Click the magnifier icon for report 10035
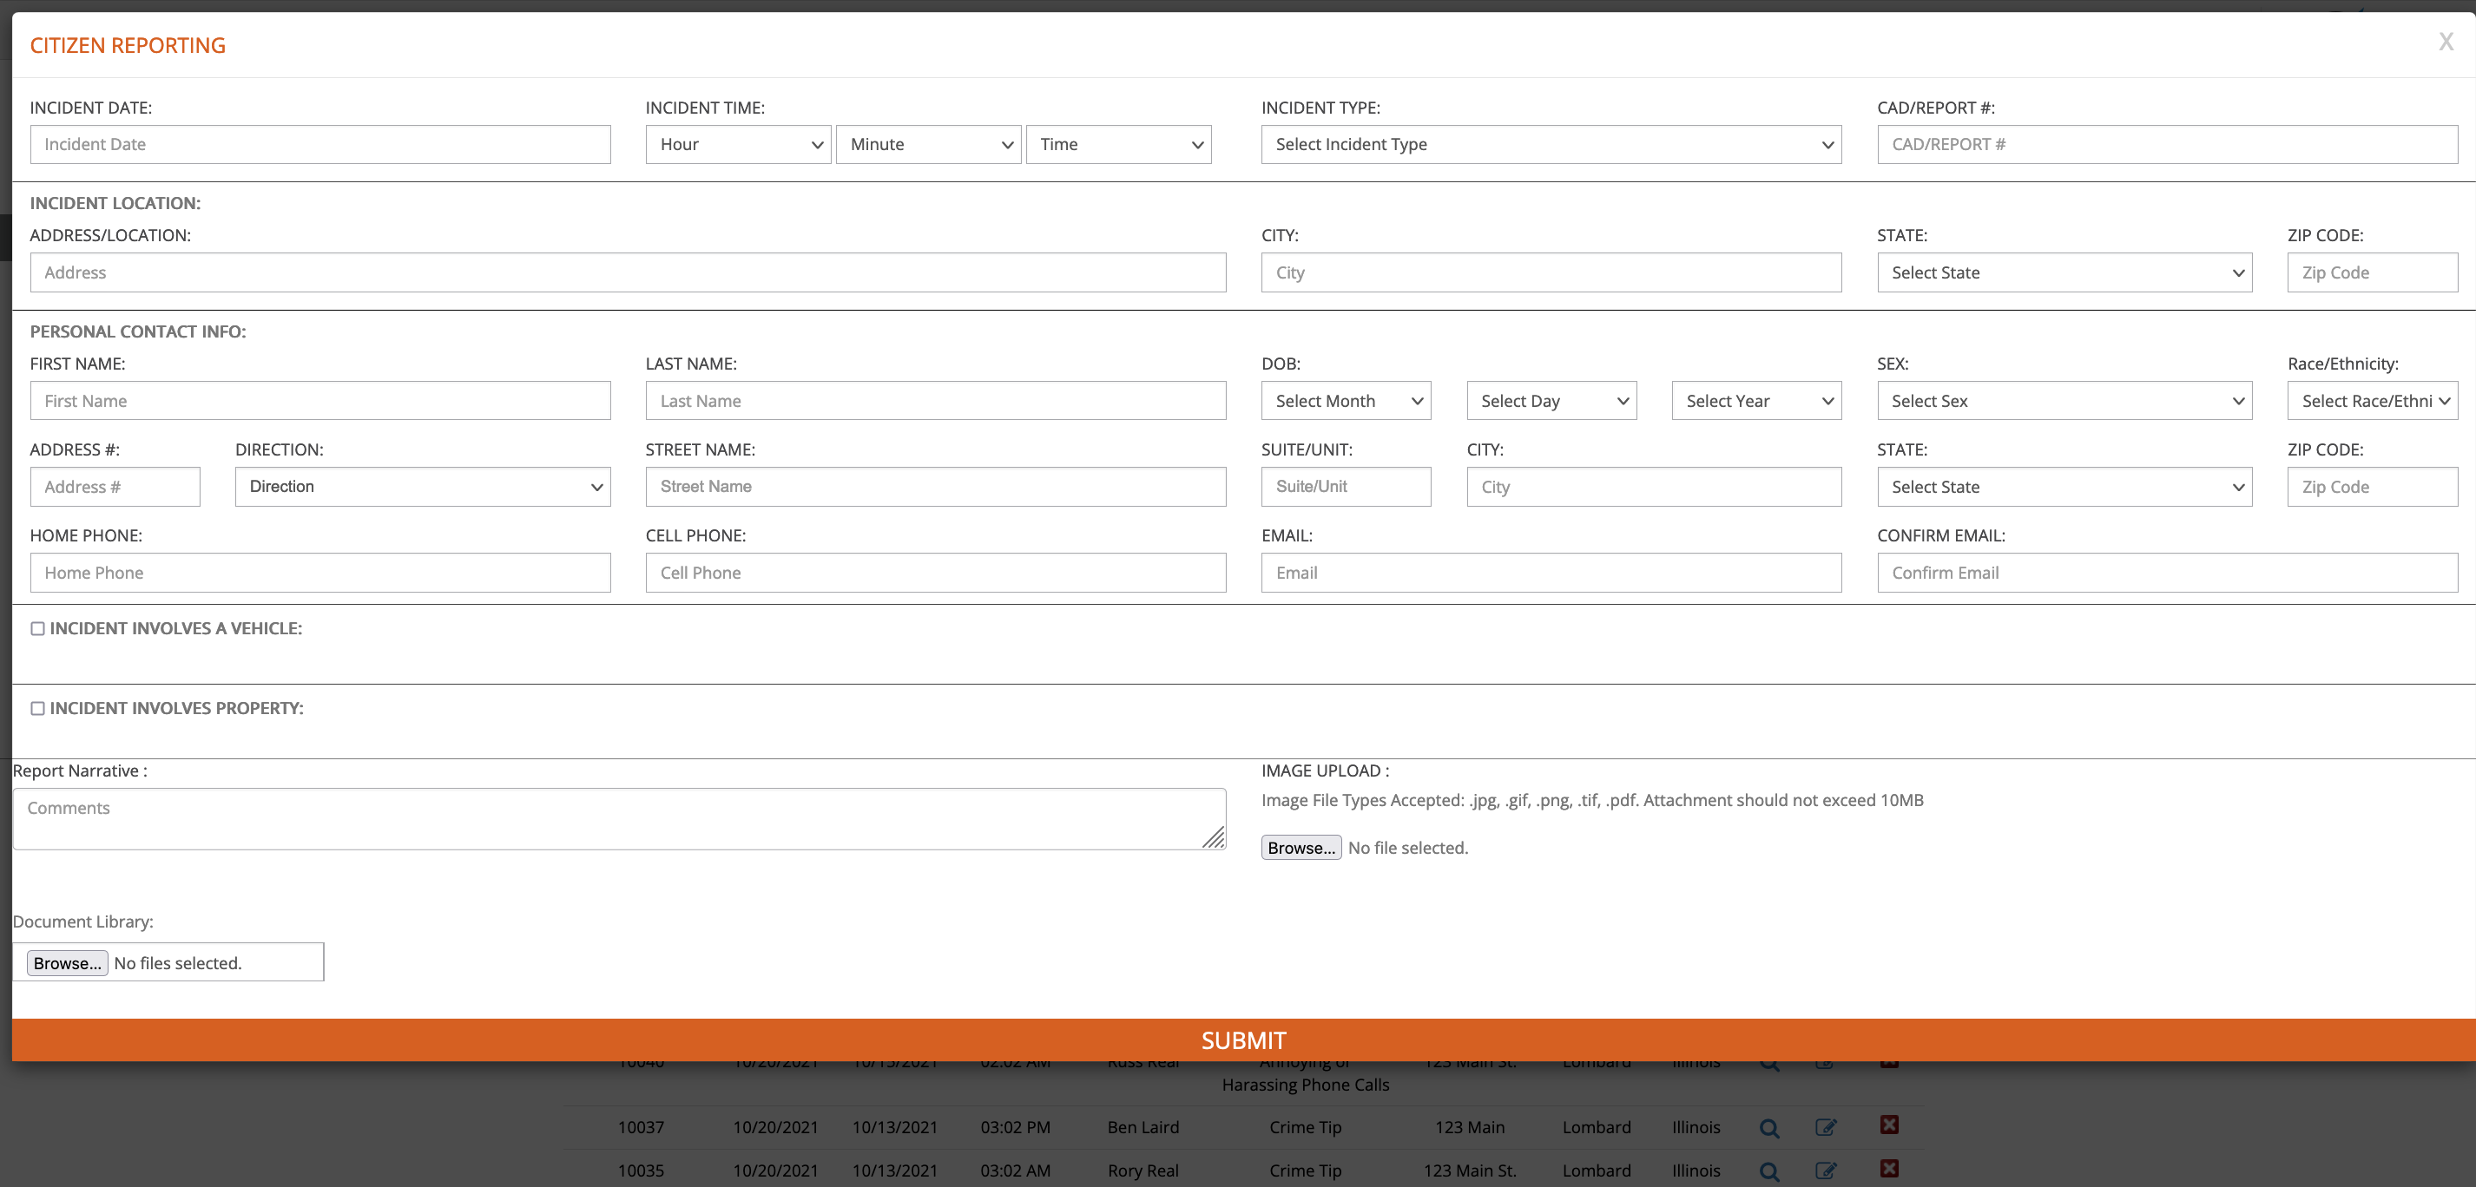This screenshot has width=2476, height=1187. [1768, 1171]
